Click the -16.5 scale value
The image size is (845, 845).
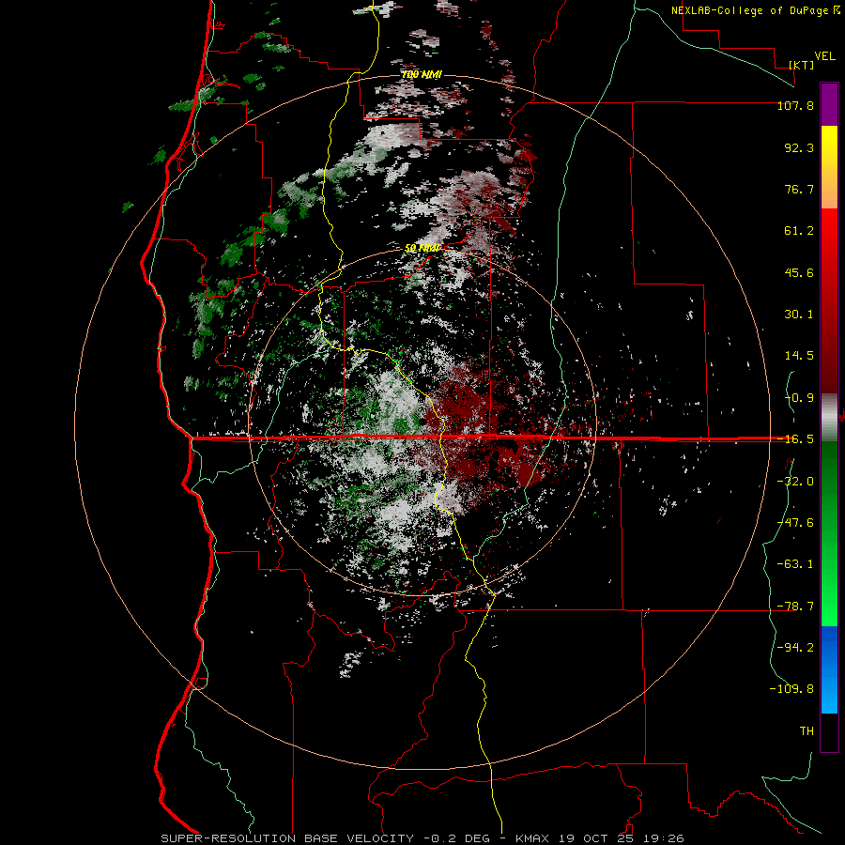click(x=795, y=439)
